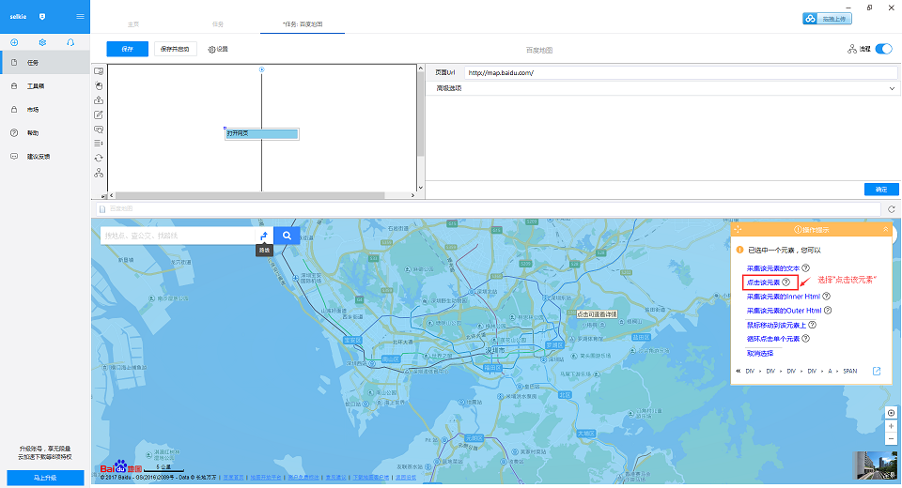The width and height of the screenshot is (902, 488).
Task: Click the cloud upload button at top right
Action: pyautogui.click(x=827, y=19)
